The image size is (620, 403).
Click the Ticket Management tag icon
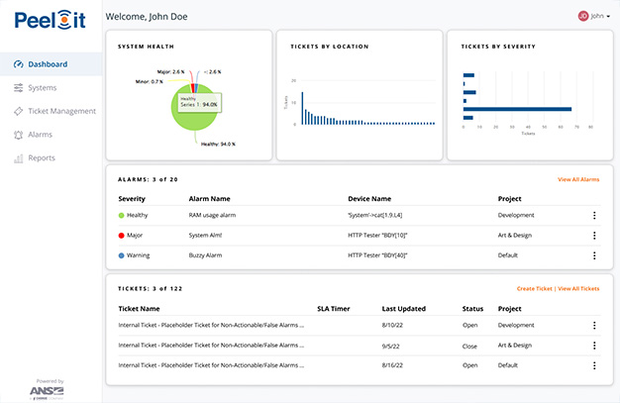pos(18,111)
